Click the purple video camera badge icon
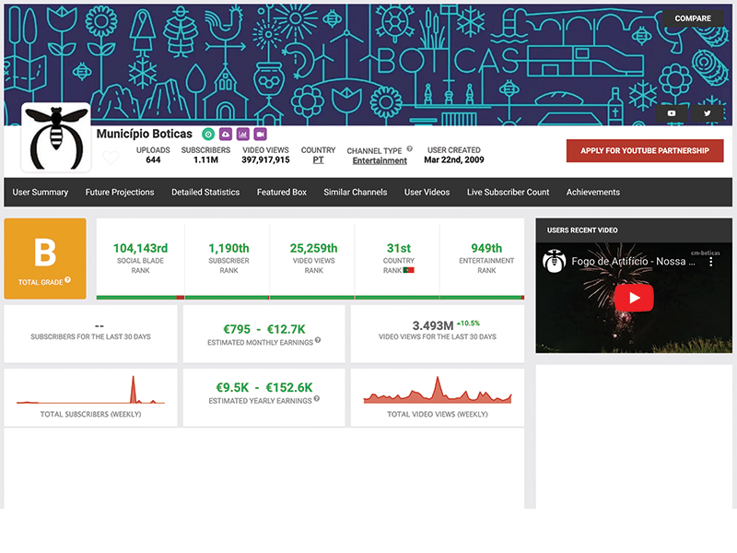This screenshot has width=737, height=553. (261, 135)
